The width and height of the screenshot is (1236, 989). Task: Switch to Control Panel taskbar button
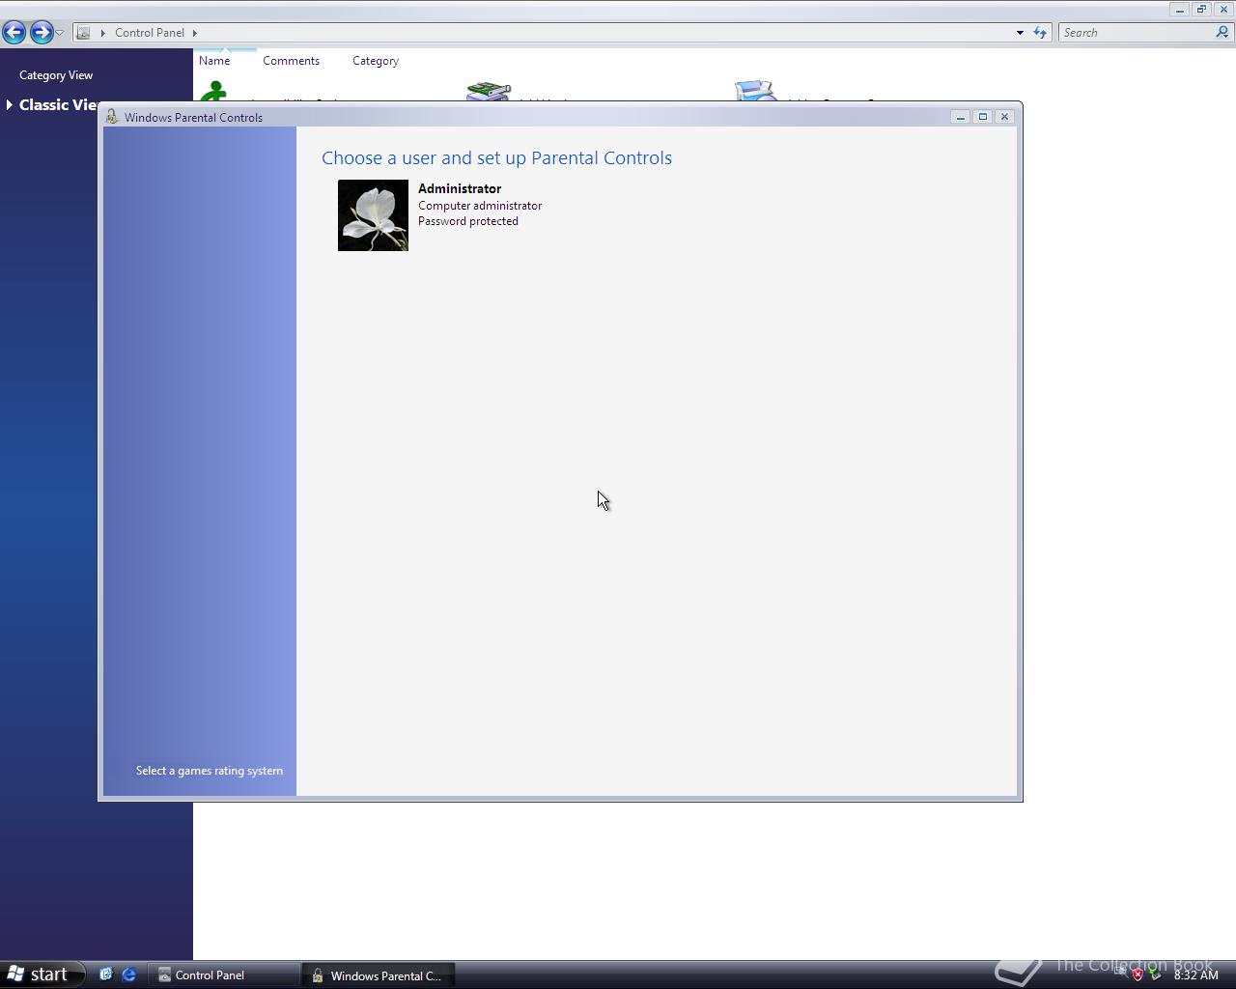(224, 975)
